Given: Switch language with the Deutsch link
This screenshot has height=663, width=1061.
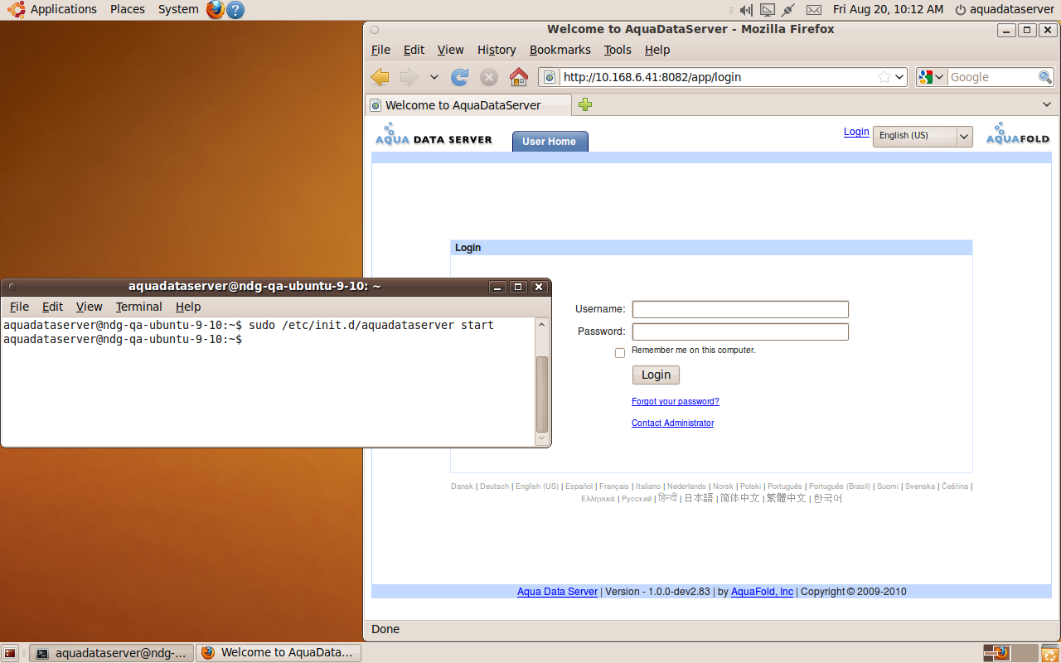Looking at the screenshot, I should [494, 486].
